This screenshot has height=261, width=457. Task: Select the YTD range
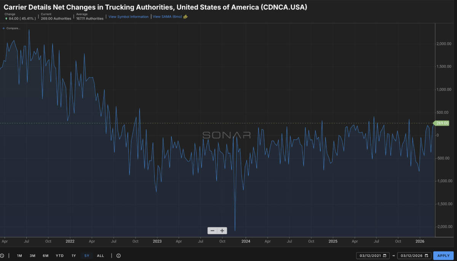click(59, 256)
